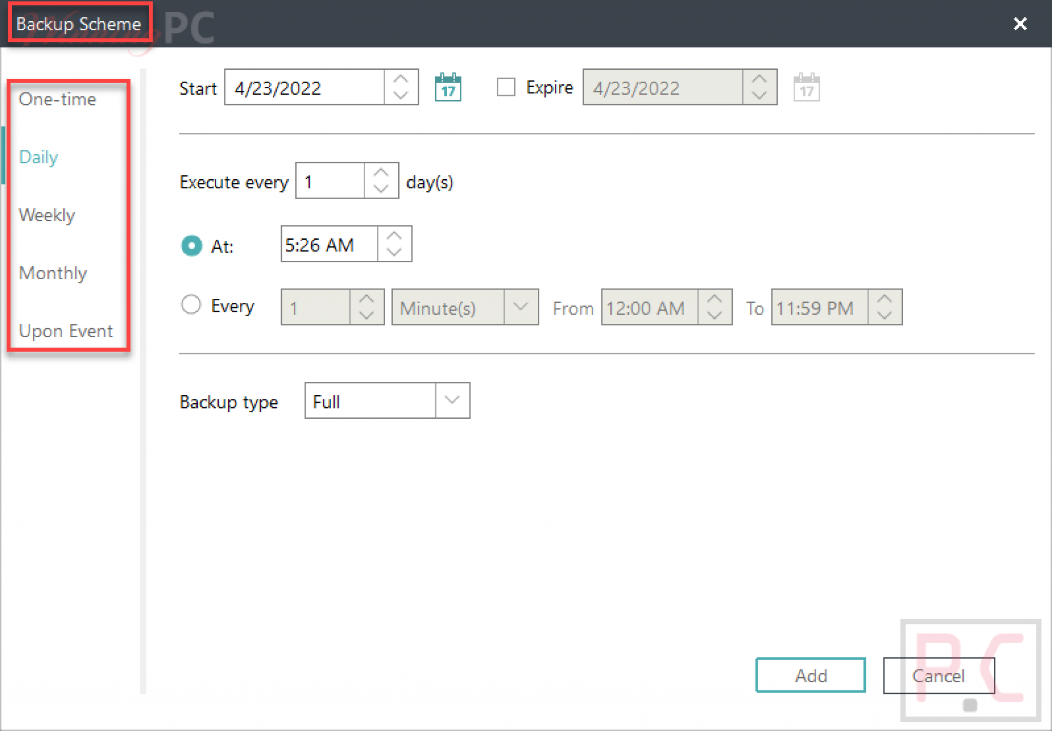
Task: Click the Cancel button
Action: 938,675
